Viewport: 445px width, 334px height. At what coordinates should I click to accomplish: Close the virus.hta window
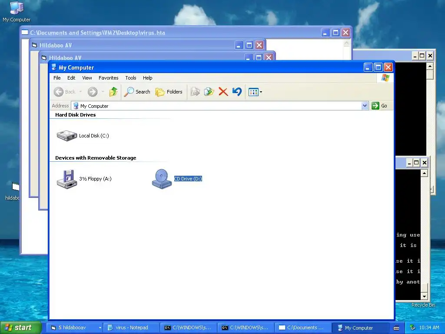[345, 33]
